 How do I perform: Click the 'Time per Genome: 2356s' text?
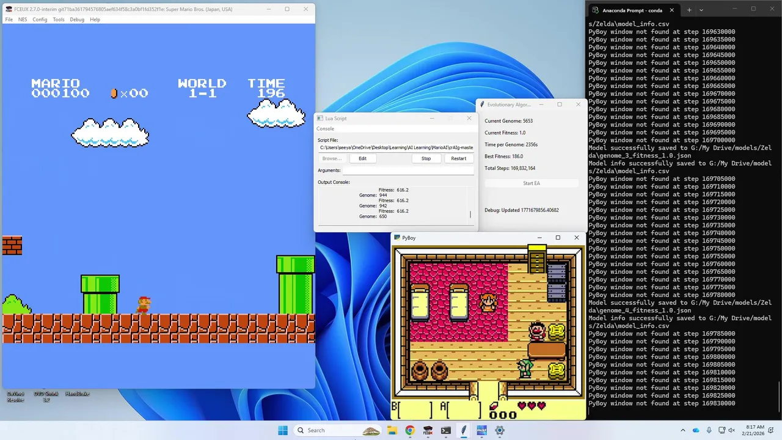pyautogui.click(x=511, y=145)
